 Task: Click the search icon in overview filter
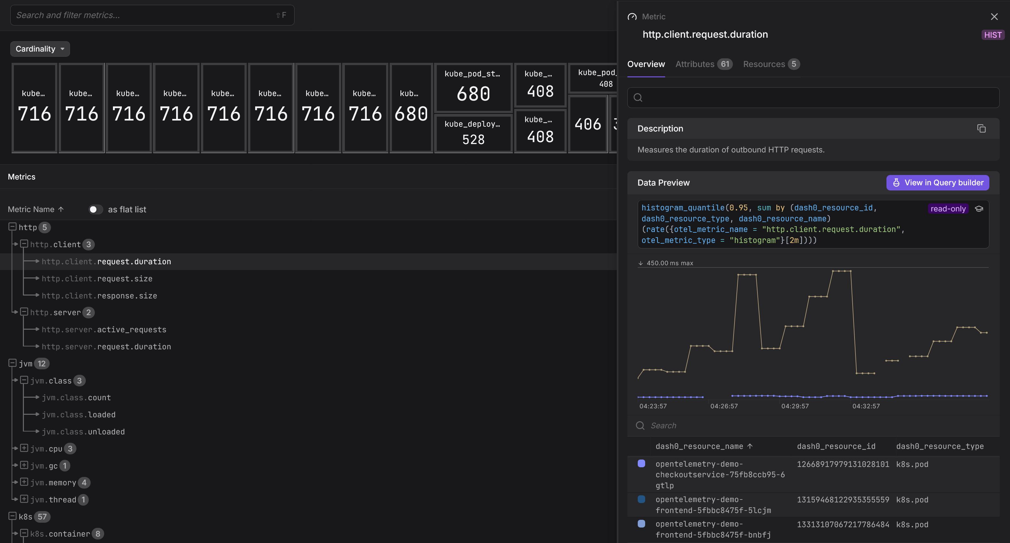(638, 98)
